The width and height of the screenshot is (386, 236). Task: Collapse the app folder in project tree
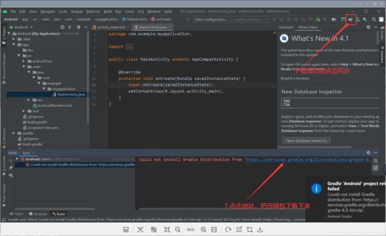[x=14, y=44]
